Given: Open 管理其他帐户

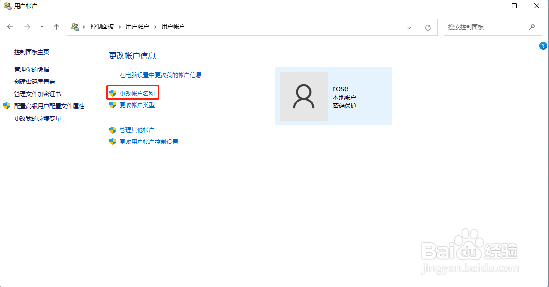Looking at the screenshot, I should pyautogui.click(x=138, y=130).
